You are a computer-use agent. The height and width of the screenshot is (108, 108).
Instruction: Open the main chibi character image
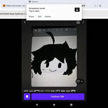click(54, 56)
